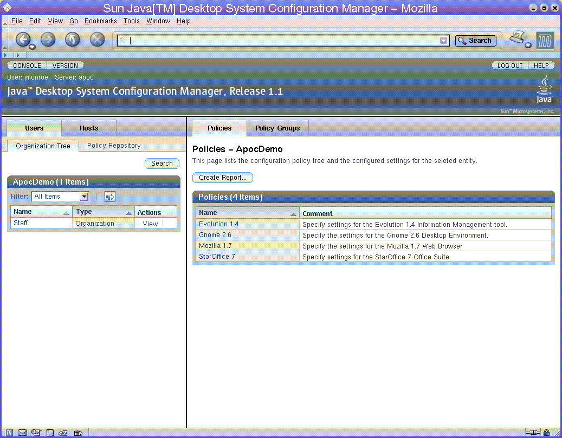Click the toolbar Search button
This screenshot has width=562, height=438.
click(x=476, y=41)
